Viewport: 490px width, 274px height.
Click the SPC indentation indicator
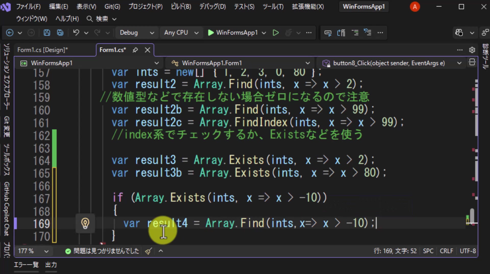click(x=428, y=251)
